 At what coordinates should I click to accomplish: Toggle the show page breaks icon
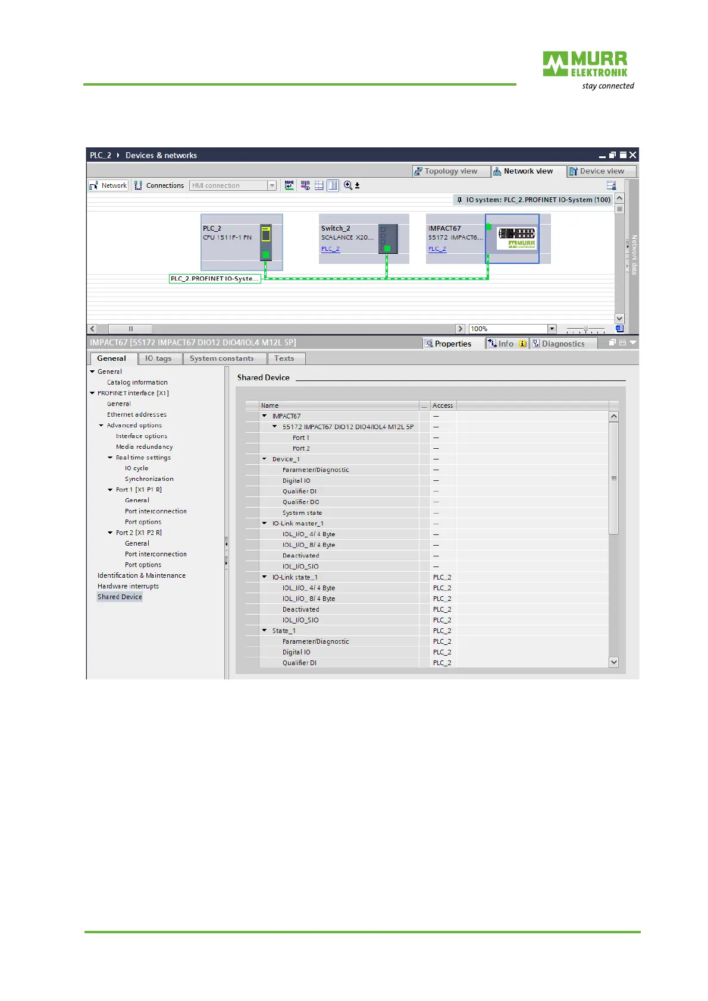click(x=333, y=185)
